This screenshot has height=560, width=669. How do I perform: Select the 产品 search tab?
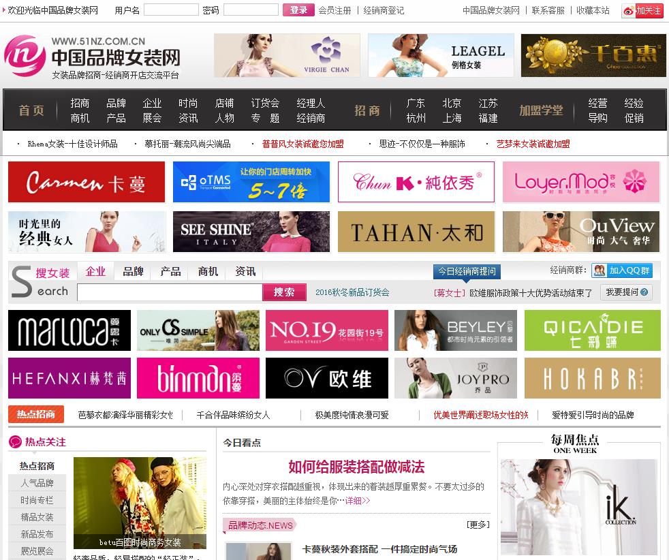pyautogui.click(x=170, y=271)
